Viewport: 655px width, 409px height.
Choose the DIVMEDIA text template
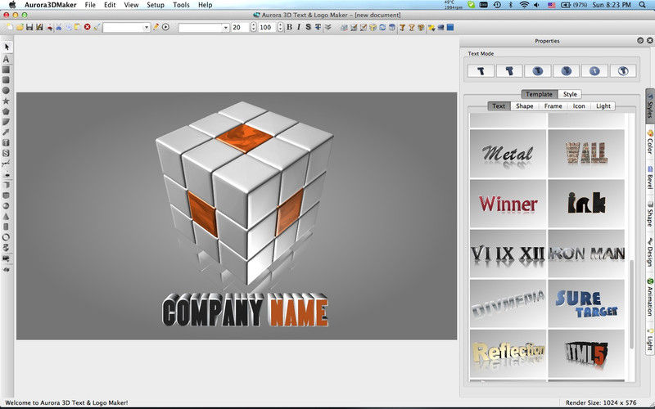pyautogui.click(x=508, y=303)
